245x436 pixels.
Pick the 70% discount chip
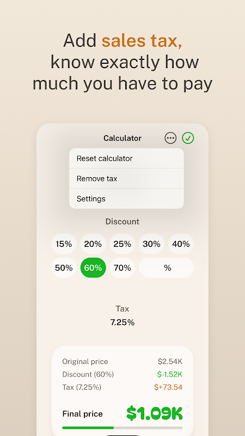(x=122, y=268)
